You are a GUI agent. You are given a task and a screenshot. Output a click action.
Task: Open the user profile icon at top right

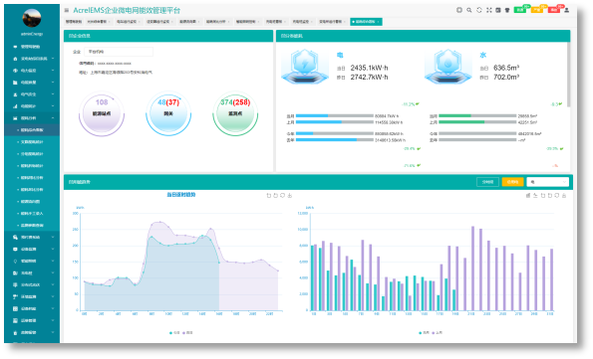point(566,10)
